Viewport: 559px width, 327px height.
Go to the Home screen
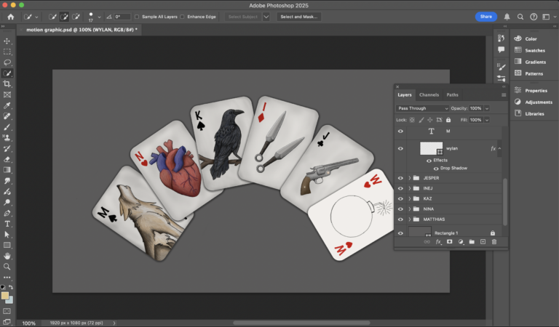[11, 17]
